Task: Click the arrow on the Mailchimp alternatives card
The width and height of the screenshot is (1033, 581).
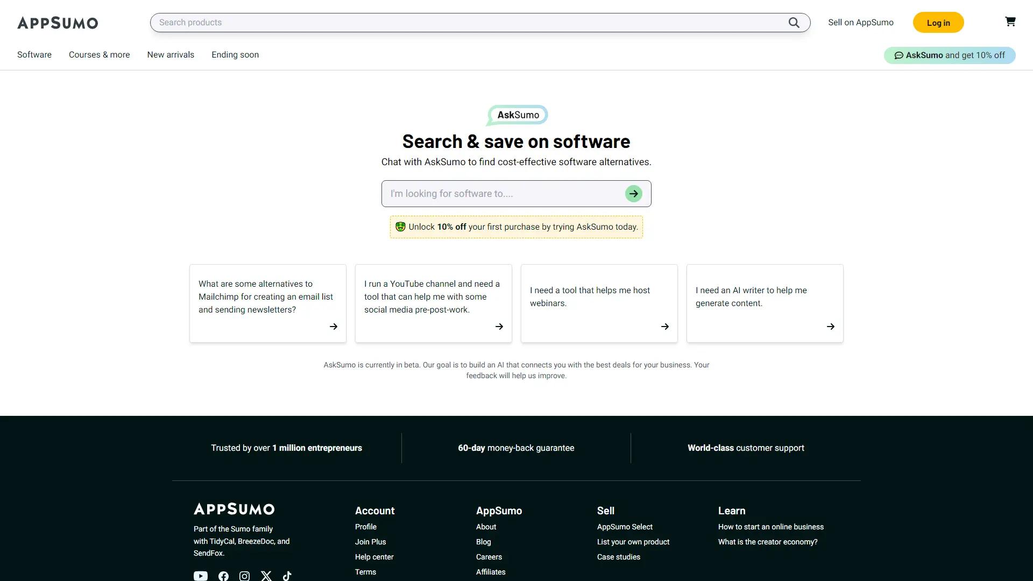Action: pyautogui.click(x=333, y=327)
